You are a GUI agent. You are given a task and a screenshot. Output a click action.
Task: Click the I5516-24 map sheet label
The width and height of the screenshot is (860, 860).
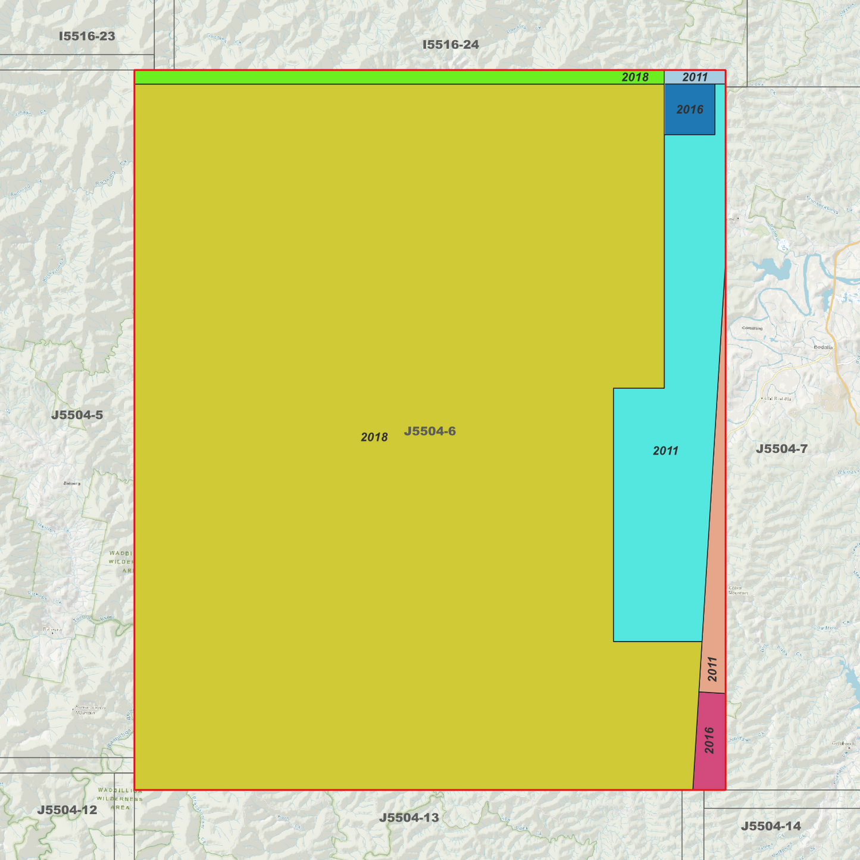click(x=451, y=45)
